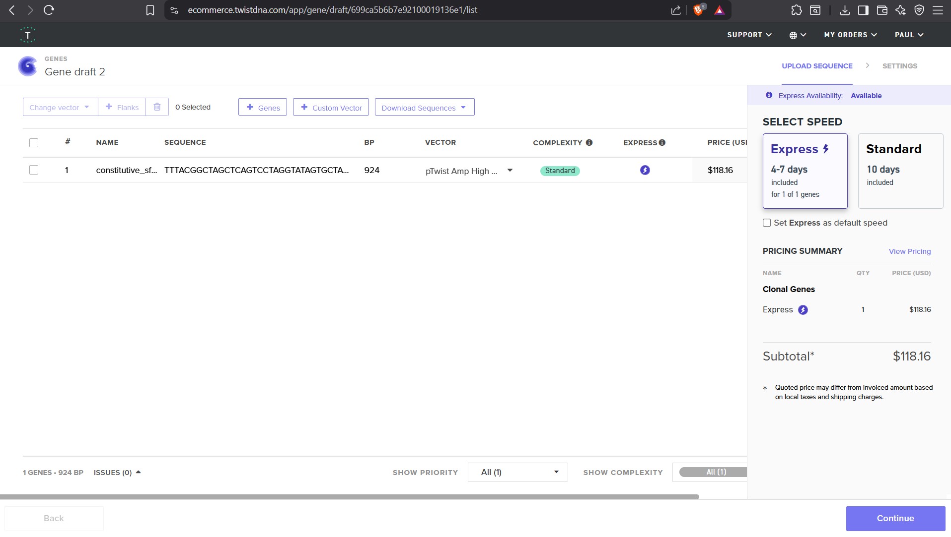Click the sequence TTTACGGCTAGCTCAGTCC... cell

[x=257, y=170]
